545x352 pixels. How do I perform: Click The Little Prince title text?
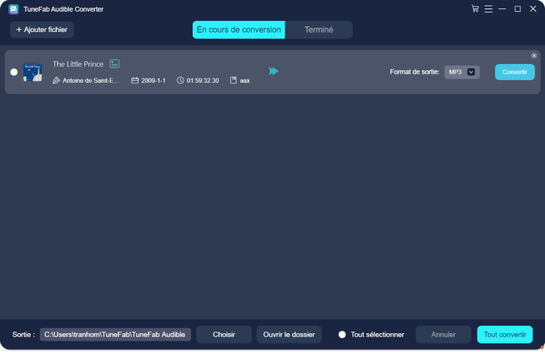78,64
